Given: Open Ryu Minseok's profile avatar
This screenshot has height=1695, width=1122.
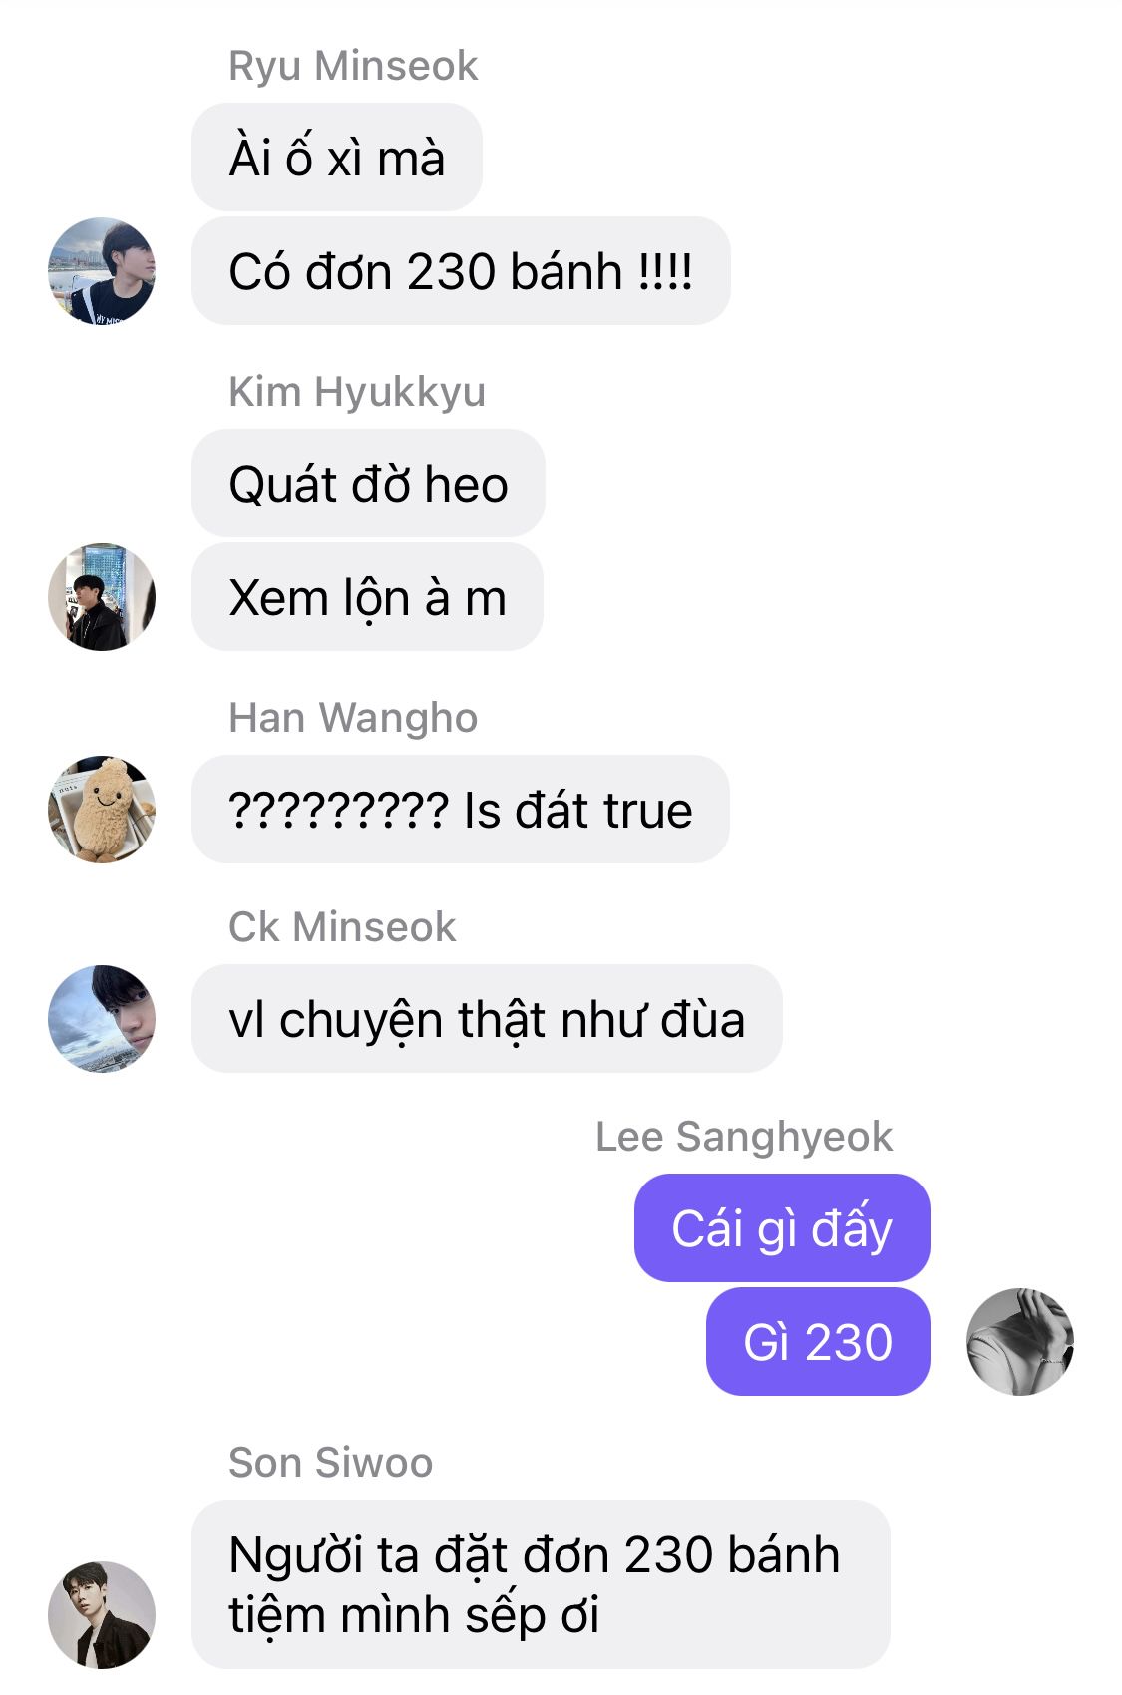Looking at the screenshot, I should pyautogui.click(x=102, y=270).
